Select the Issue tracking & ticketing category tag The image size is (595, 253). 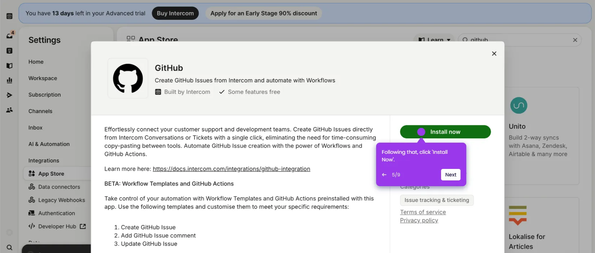[x=437, y=200]
